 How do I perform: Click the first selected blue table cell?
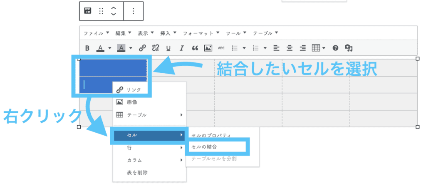click(x=113, y=67)
